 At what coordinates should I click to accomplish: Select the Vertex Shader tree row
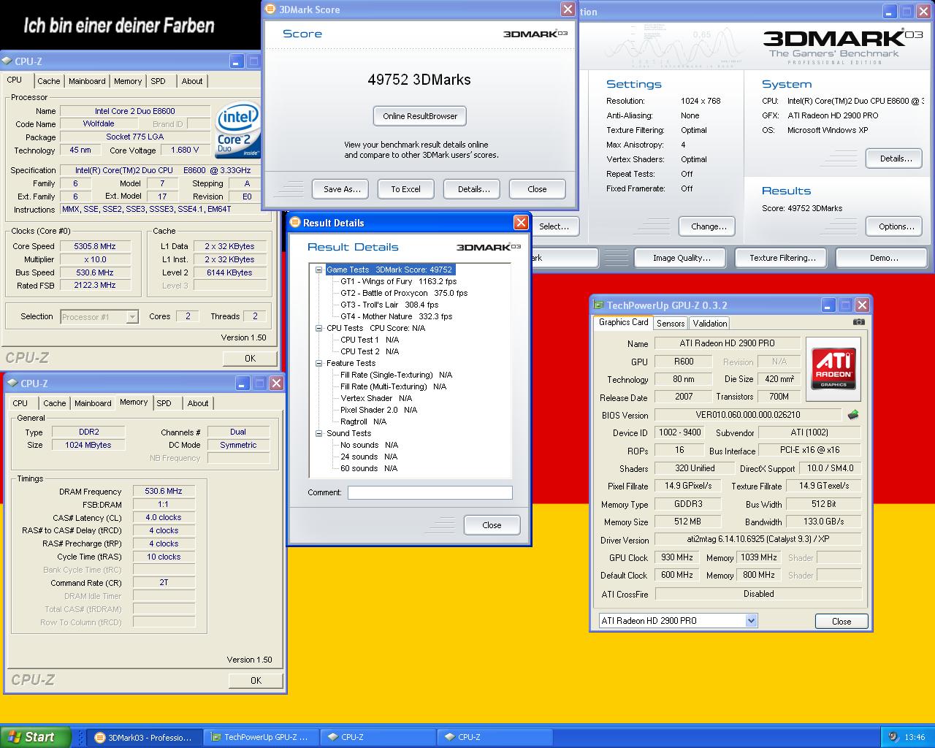coord(376,398)
